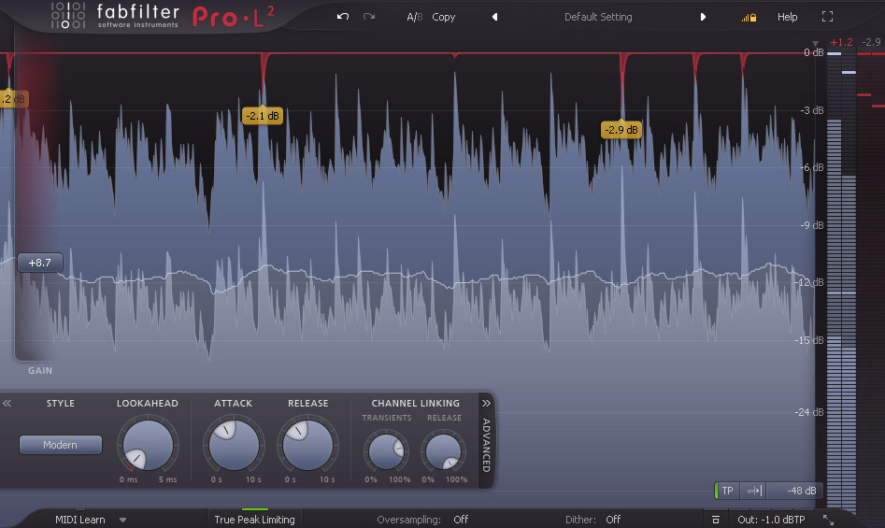
Task: Load the previous preset
Action: 495,17
